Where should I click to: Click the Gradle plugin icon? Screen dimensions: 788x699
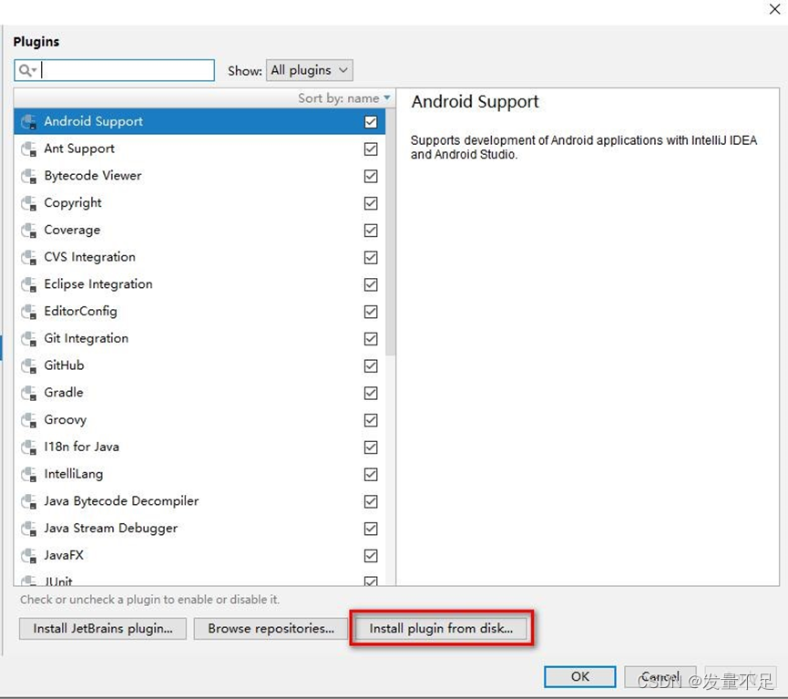(x=28, y=394)
